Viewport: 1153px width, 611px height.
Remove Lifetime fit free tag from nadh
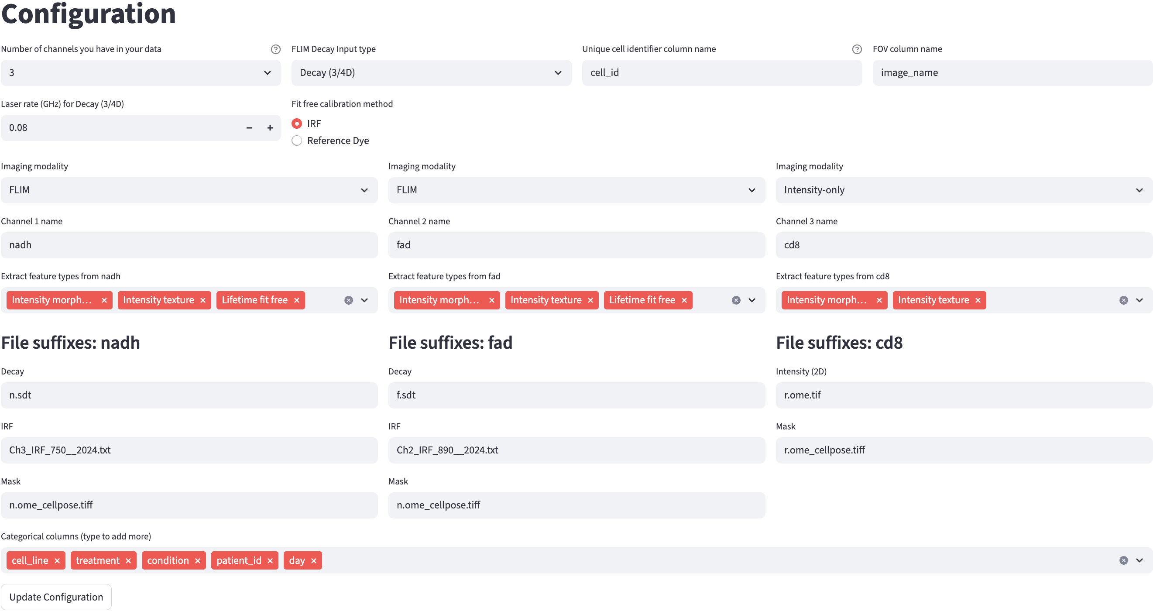[296, 300]
